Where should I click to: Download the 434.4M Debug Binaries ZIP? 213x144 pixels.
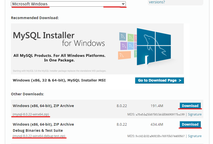point(190,124)
